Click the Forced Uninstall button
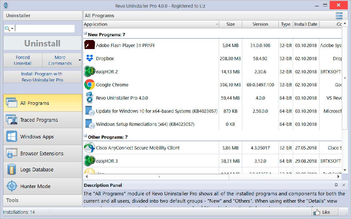 point(23,60)
